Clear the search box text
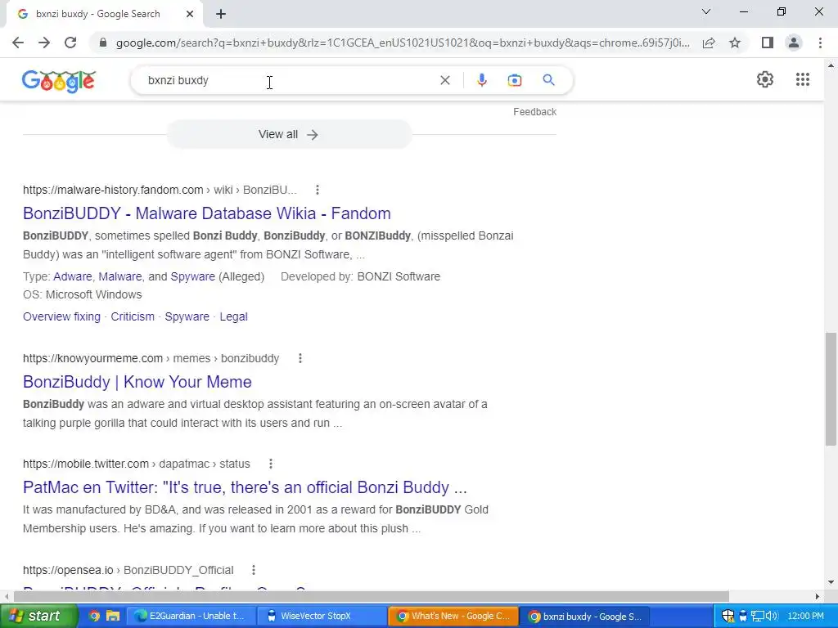This screenshot has height=628, width=838. [x=444, y=80]
